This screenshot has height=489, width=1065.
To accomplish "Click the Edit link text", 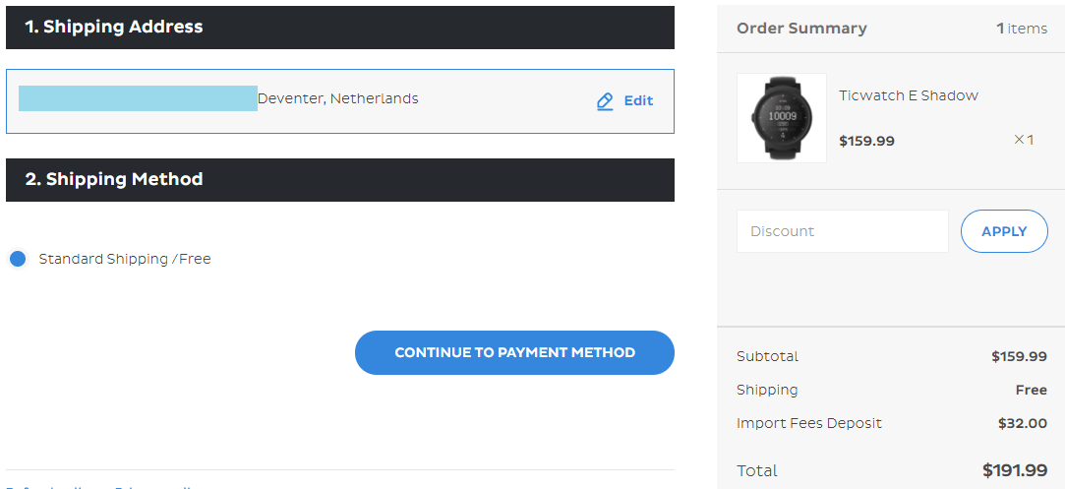I will pos(638,100).
